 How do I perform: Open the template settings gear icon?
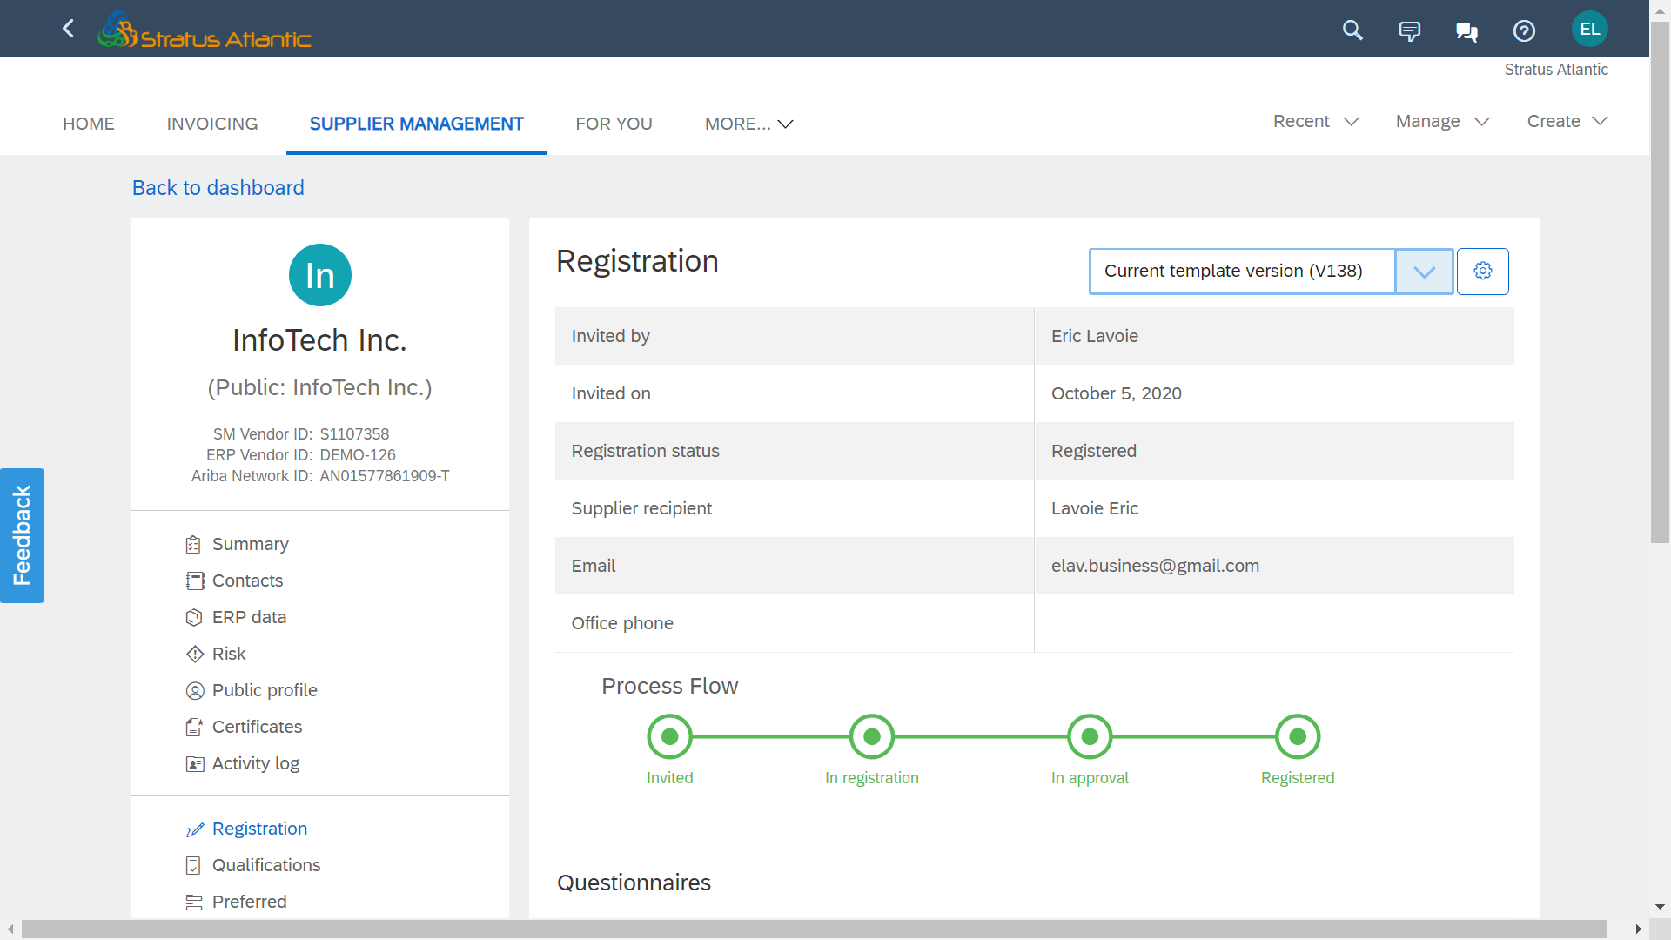point(1484,271)
